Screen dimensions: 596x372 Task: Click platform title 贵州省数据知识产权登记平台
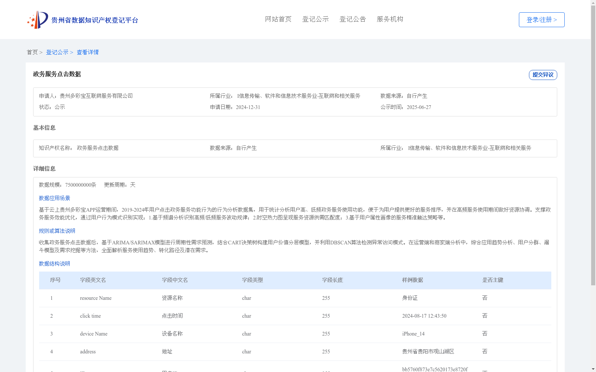95,20
